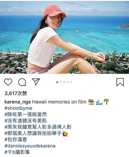Open comments with the speech bubble icon
Screen dimensions: 129x157
click(x=22, y=82)
